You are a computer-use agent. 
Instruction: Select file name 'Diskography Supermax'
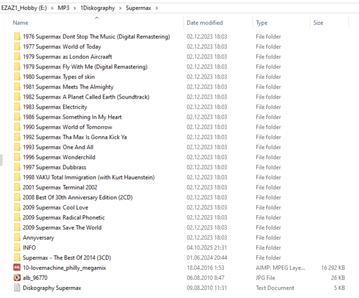click(x=52, y=288)
